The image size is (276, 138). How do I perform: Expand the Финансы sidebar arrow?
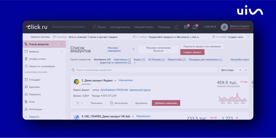click(x=62, y=51)
